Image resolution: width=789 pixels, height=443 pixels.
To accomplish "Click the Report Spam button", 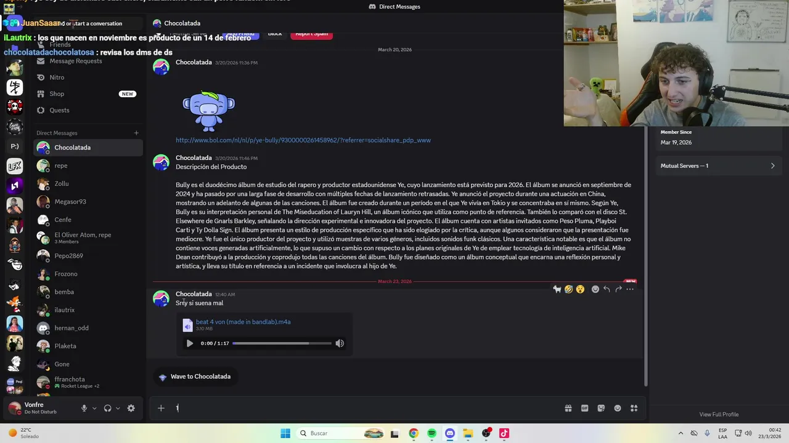I will click(311, 34).
